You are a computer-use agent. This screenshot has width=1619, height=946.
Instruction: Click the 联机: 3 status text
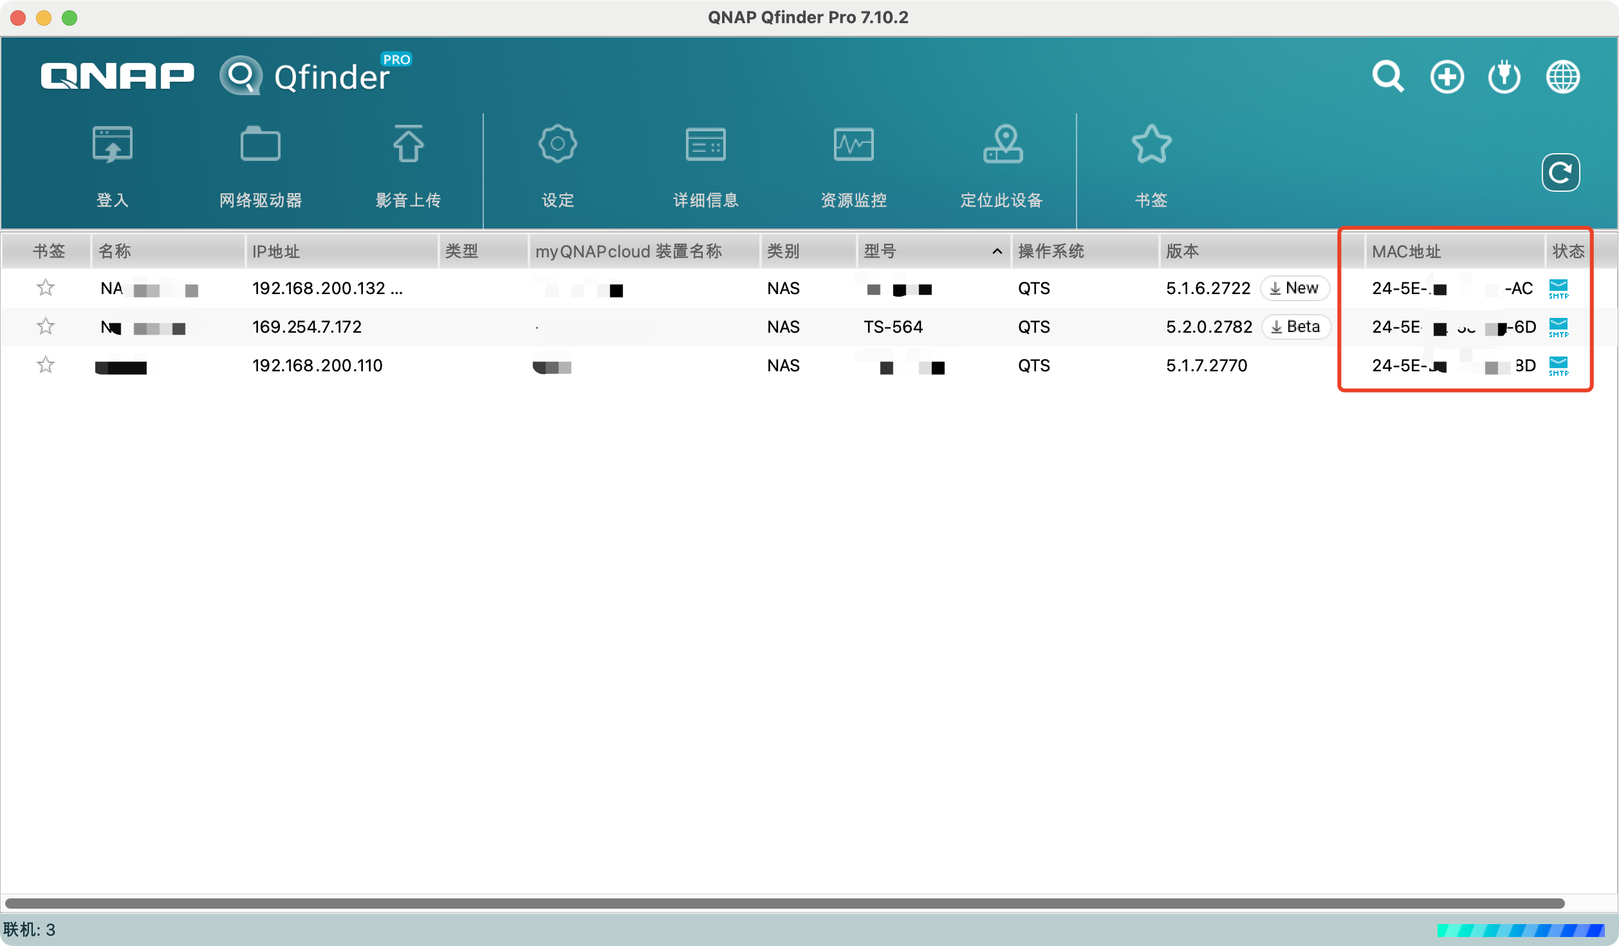(x=29, y=930)
